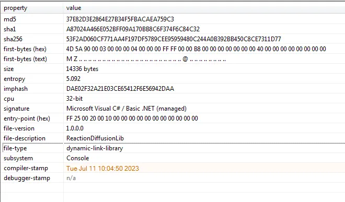The image size is (345, 202).
Task: Select the 'dynamic-link-library' value
Action: coord(95,148)
